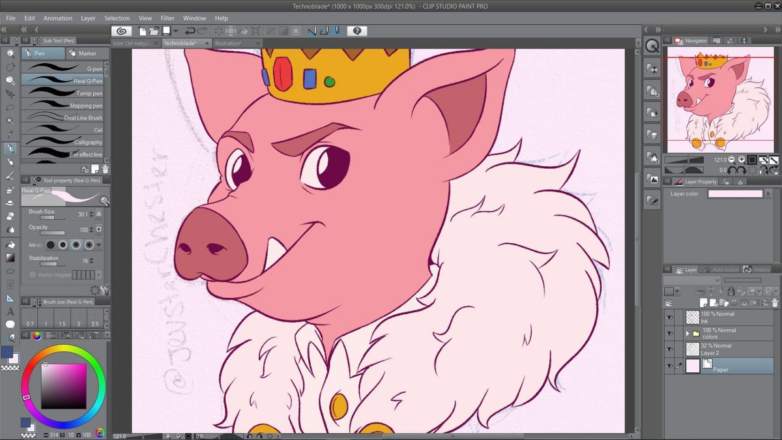The image size is (782, 440).
Task: Click the Redo arrow icon
Action: (202, 31)
